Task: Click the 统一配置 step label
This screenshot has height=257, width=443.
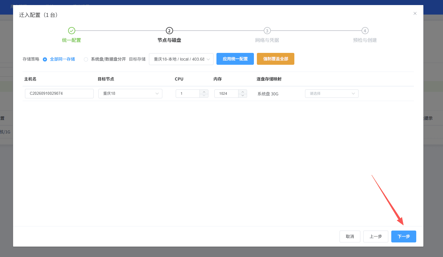Action: [71, 40]
